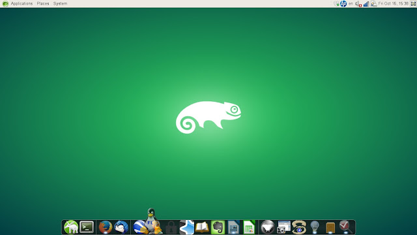Click the light bulb icon in dock

[315, 227]
